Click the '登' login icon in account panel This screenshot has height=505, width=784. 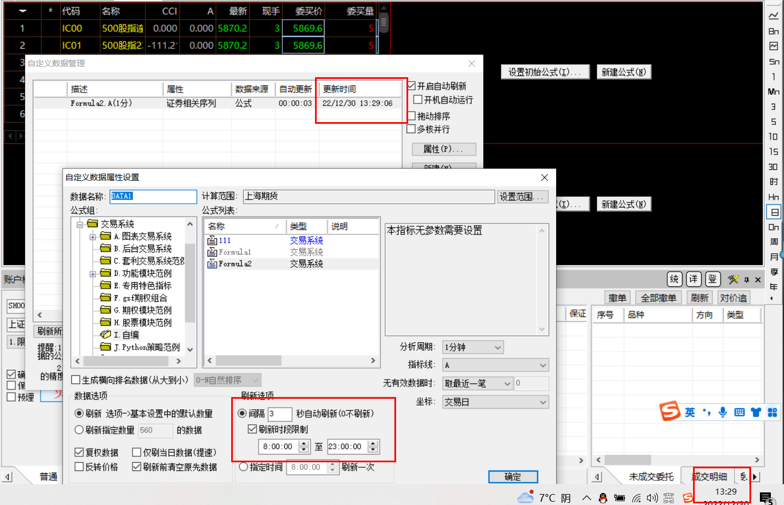[712, 279]
